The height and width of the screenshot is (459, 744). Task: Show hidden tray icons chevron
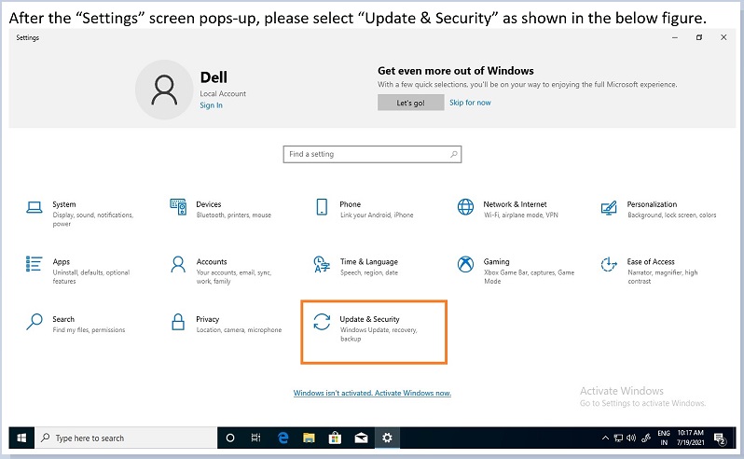605,438
